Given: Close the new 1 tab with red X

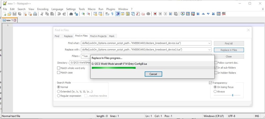Looking at the screenshot, I should tap(15, 20).
